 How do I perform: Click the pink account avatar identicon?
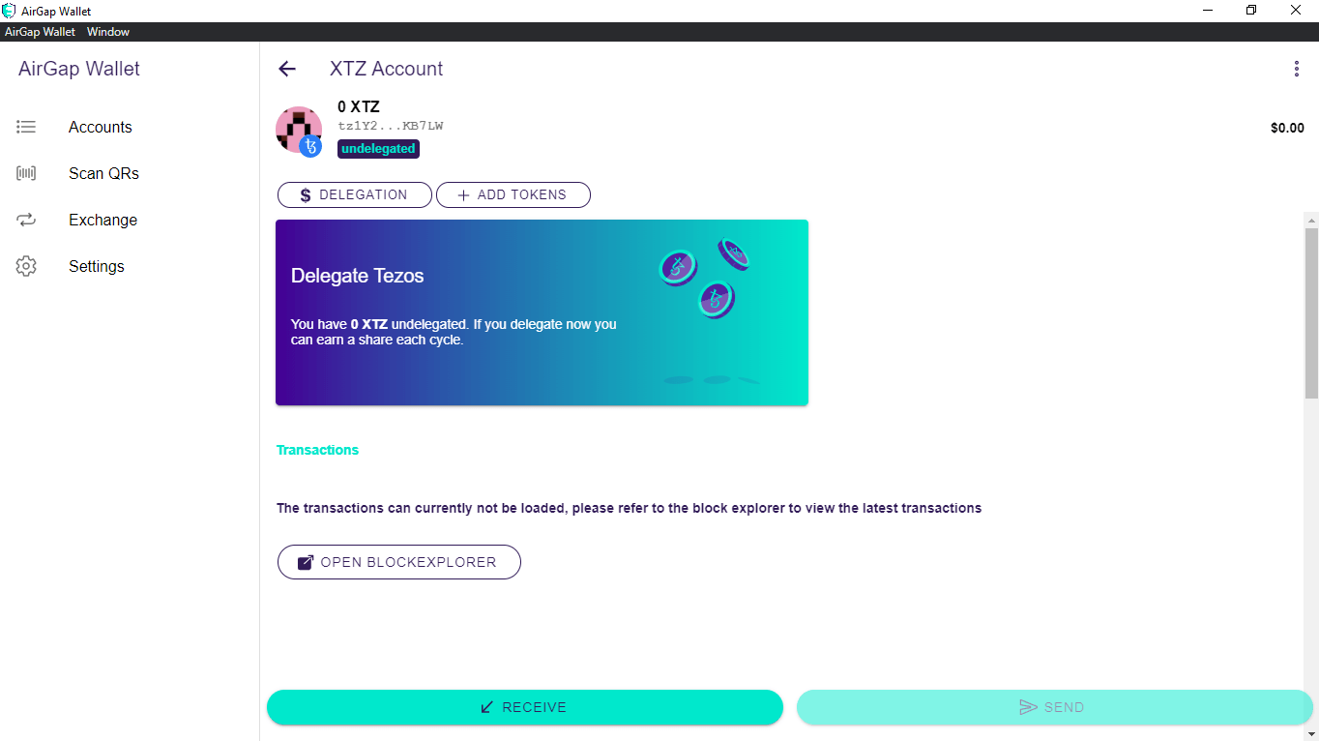298,130
